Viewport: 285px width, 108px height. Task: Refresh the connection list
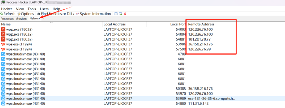[8, 14]
